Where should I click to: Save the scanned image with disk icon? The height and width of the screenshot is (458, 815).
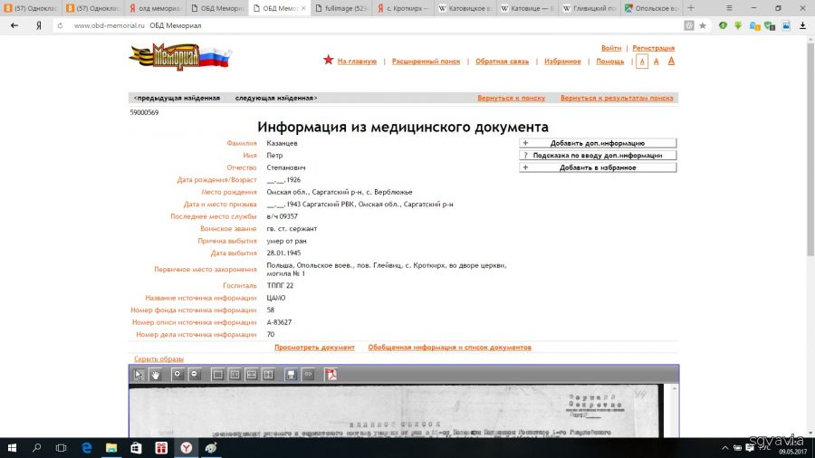(291, 374)
